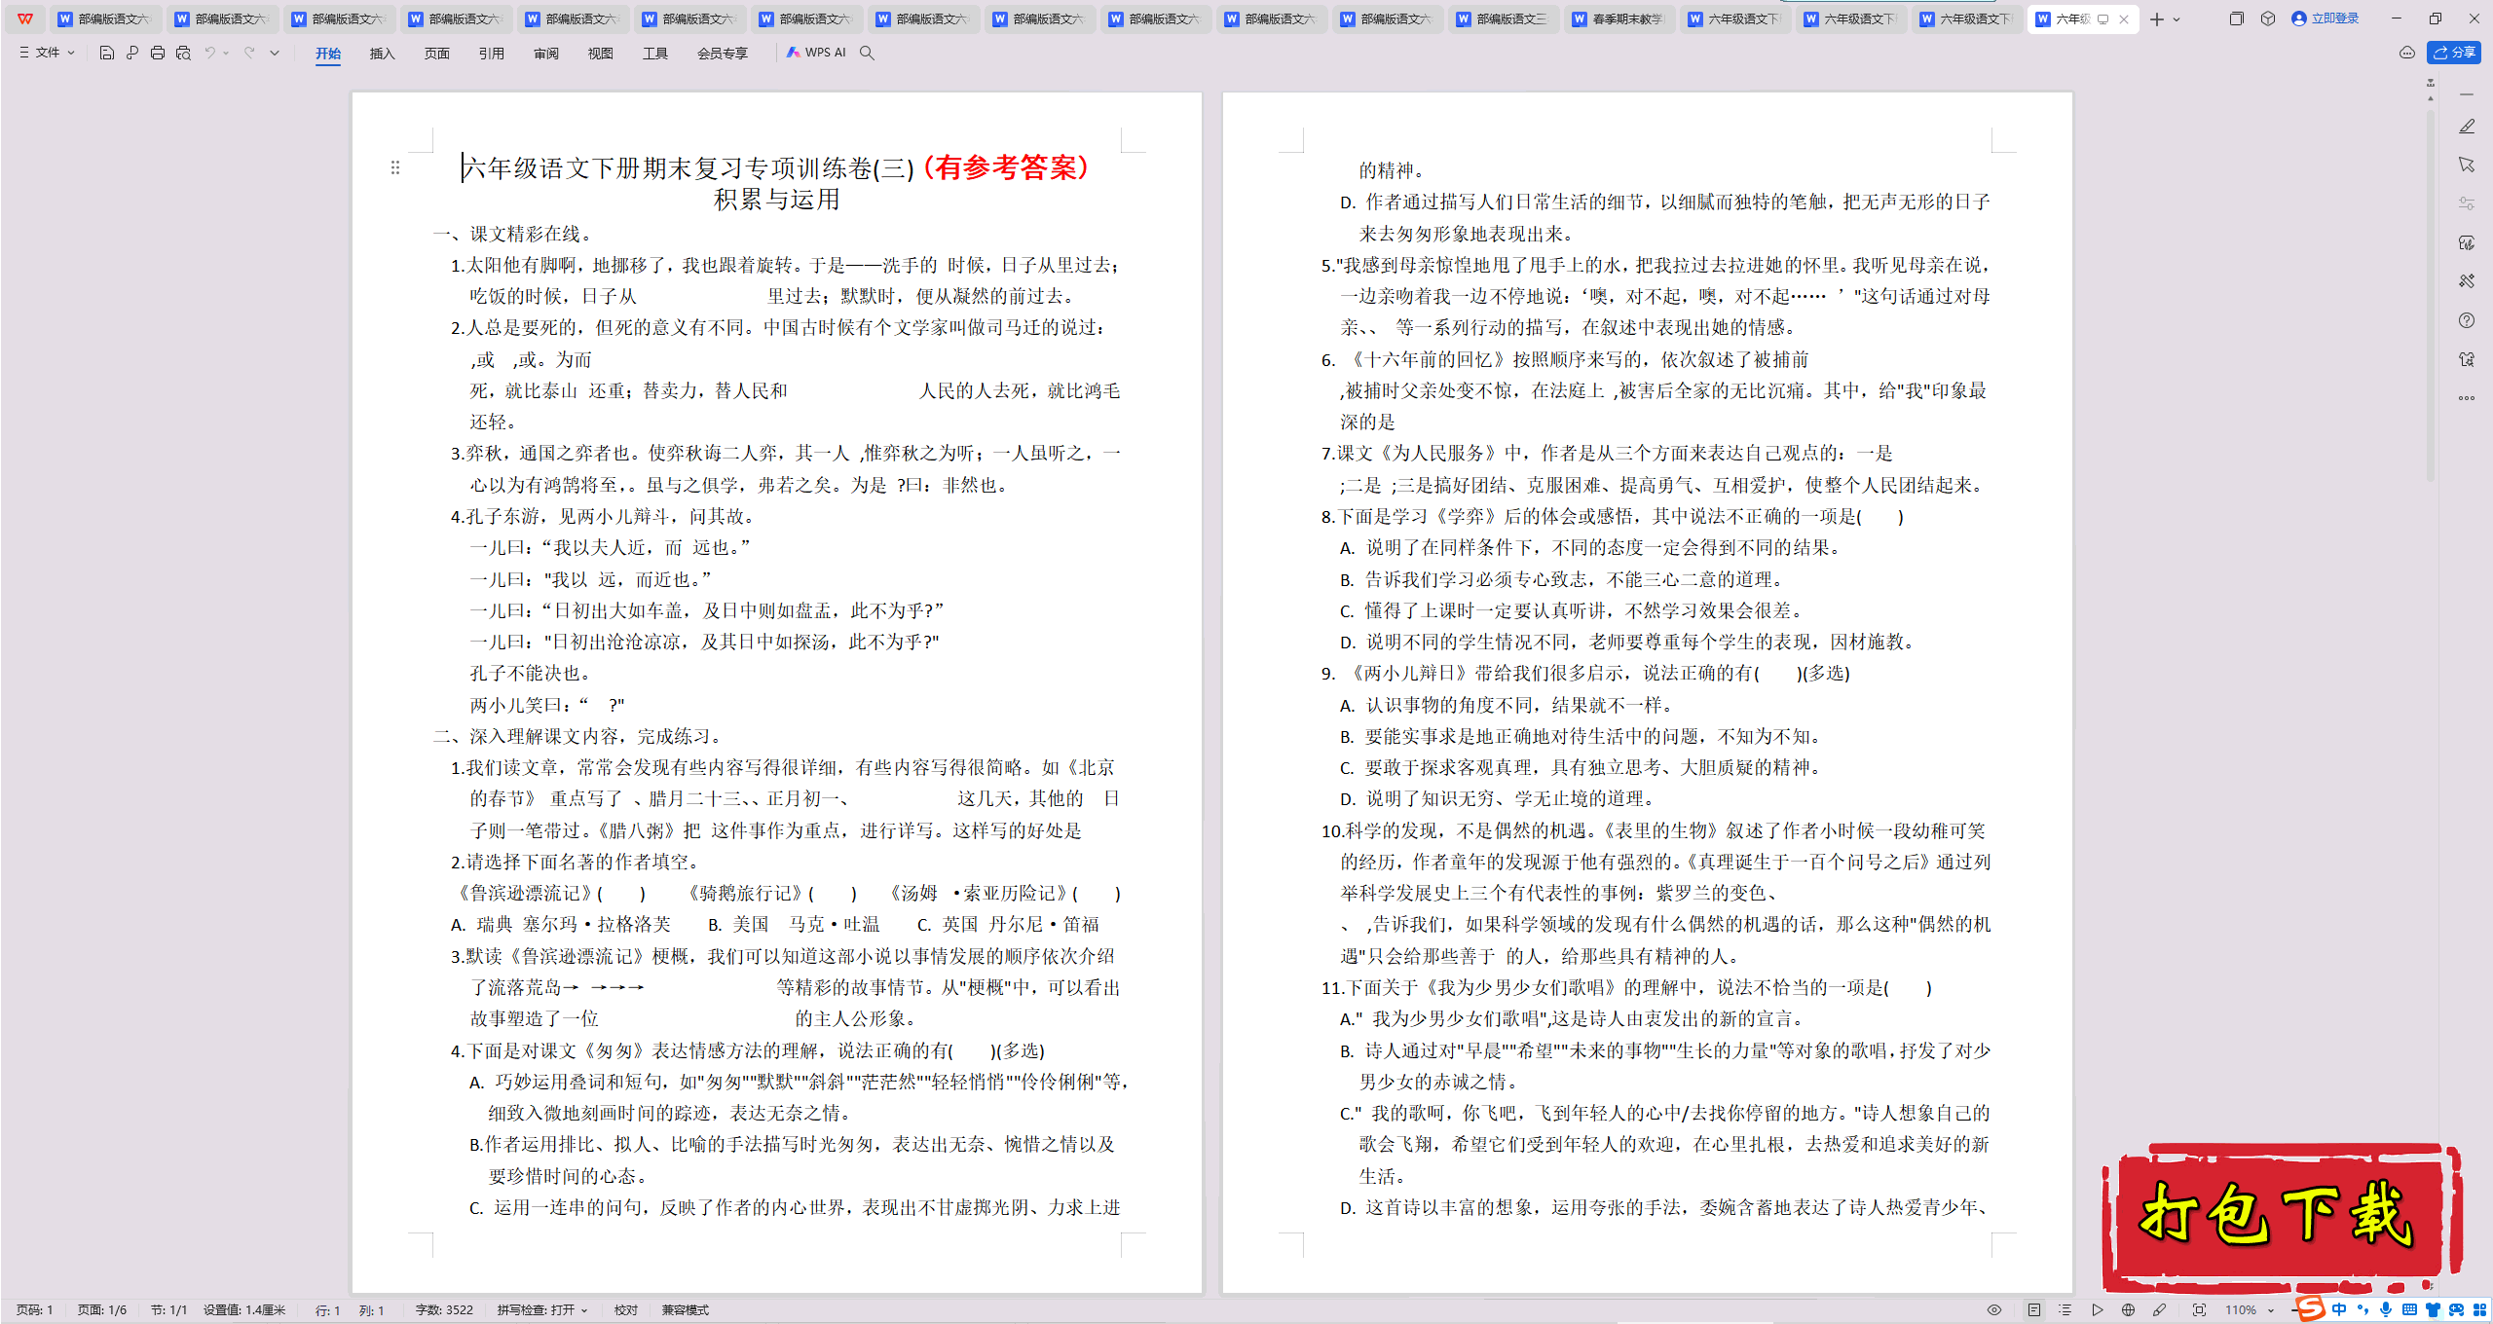
Task: Click the paragraph drag handle dots
Action: click(395, 167)
